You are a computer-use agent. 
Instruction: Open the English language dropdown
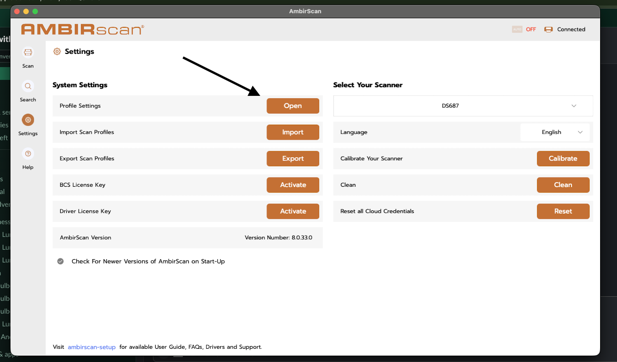point(555,132)
